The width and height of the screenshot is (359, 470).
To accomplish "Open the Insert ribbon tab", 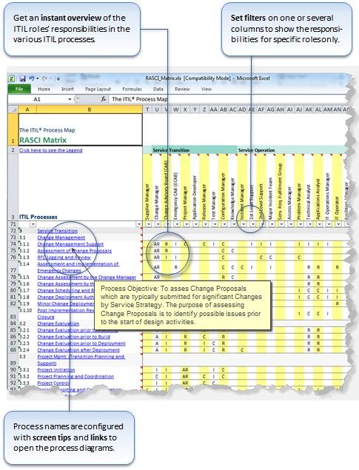I will coord(67,89).
